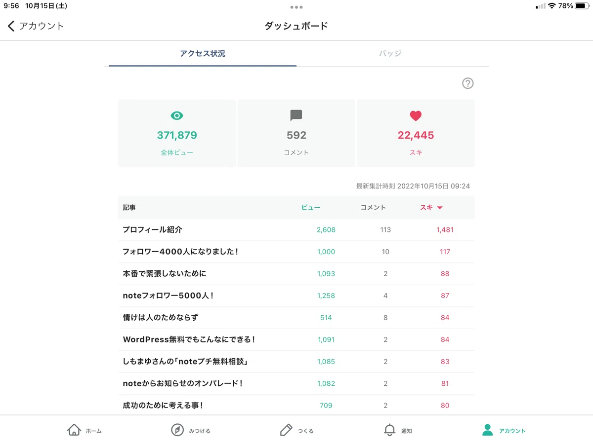Switch to the アクセス状況 tab
The image size is (593, 444).
point(203,53)
